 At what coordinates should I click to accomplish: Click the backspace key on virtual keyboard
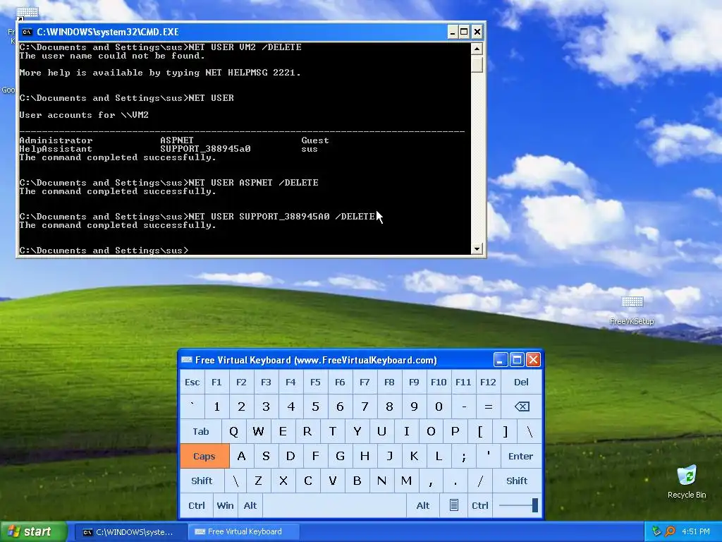521,406
